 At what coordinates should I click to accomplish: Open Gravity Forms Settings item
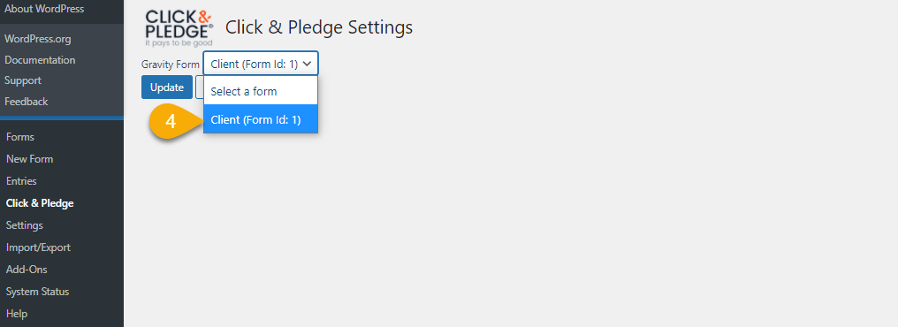point(24,225)
